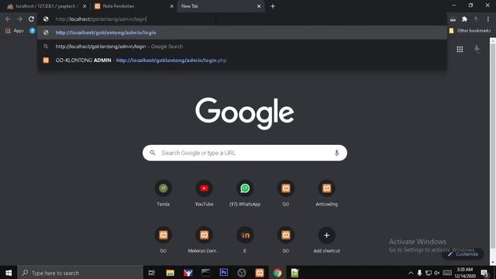Click the Customize button
This screenshot has height=279, width=496.
tap(463, 254)
